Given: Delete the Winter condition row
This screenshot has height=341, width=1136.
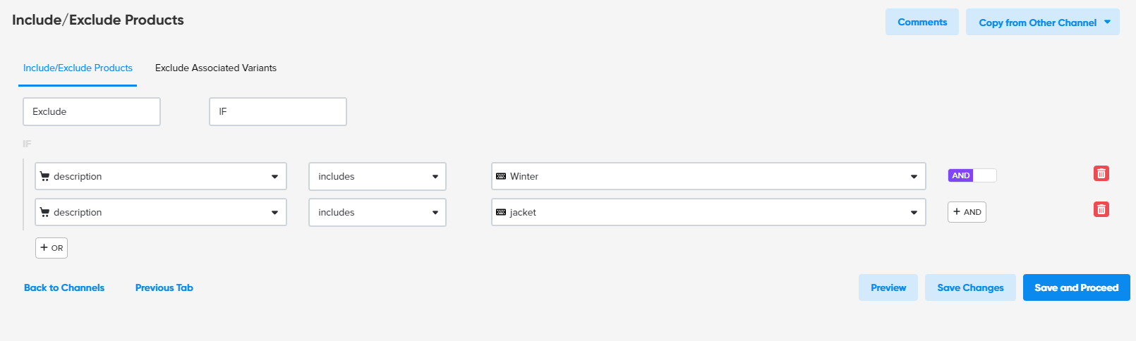Looking at the screenshot, I should (x=1101, y=173).
